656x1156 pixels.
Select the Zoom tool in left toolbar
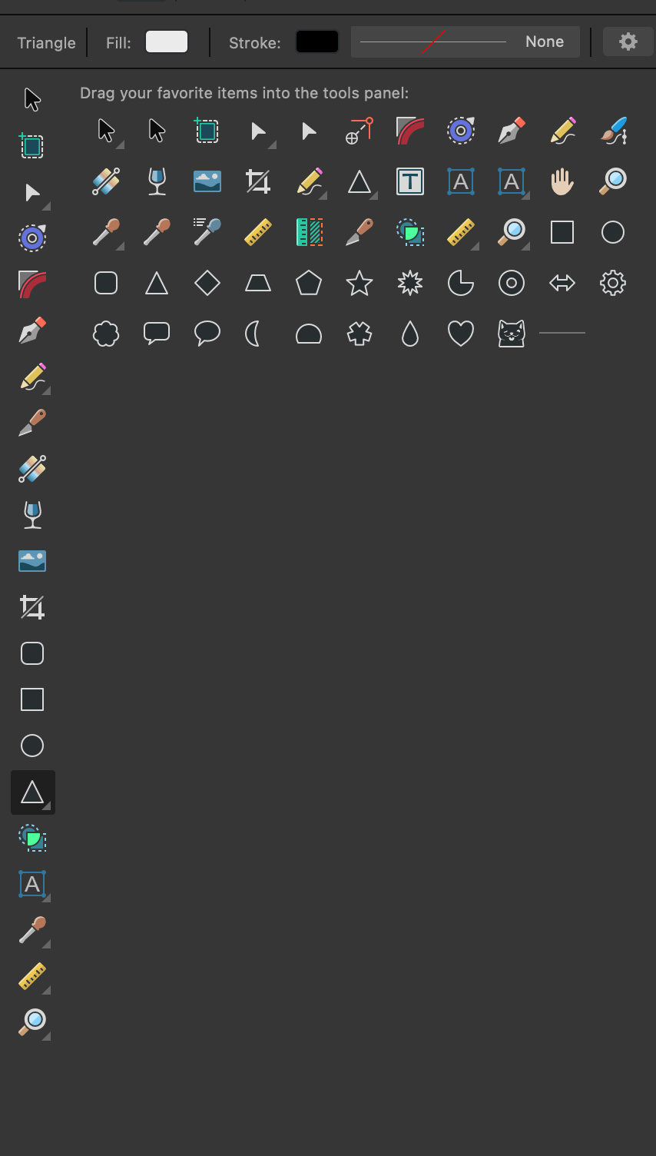coord(33,1022)
